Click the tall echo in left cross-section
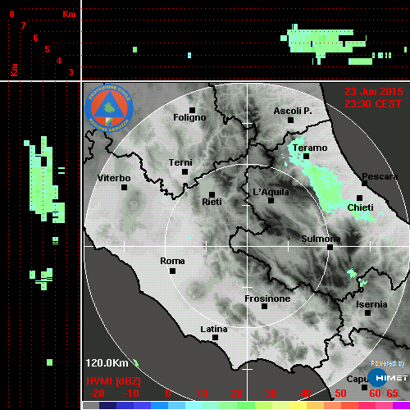This screenshot has width=410, height=410. [43, 180]
